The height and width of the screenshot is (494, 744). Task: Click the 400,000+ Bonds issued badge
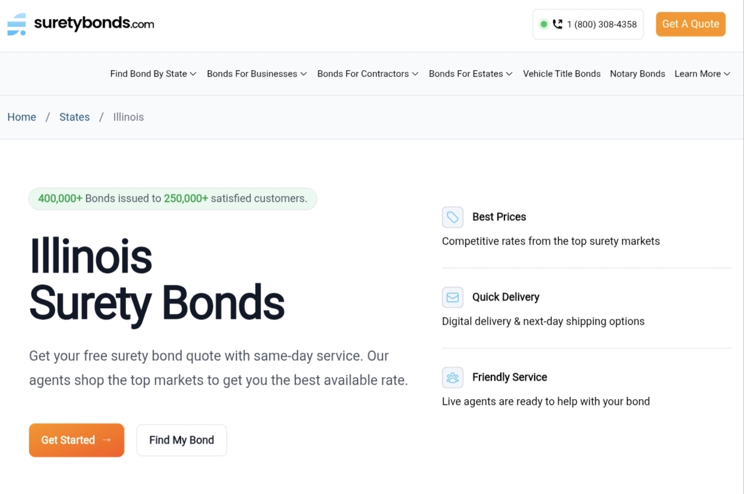click(173, 199)
